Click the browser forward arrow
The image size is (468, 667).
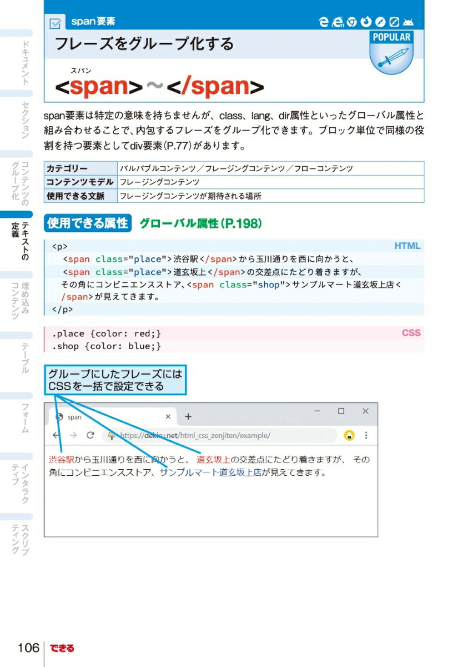(73, 435)
